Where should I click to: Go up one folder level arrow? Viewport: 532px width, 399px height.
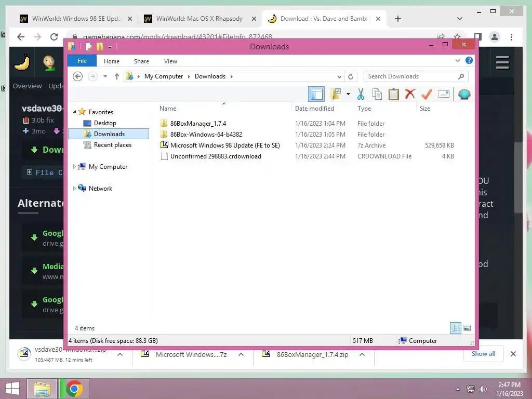(x=117, y=76)
